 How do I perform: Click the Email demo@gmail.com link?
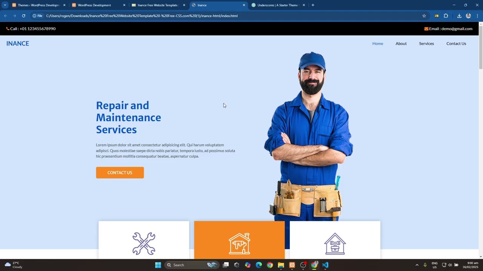coord(448,29)
